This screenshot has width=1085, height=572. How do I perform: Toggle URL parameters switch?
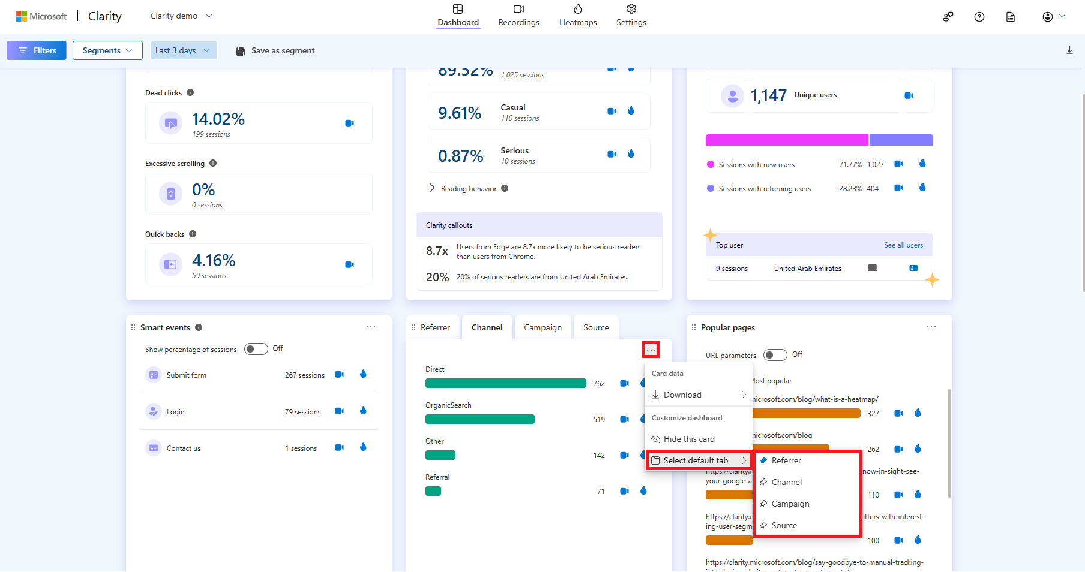point(775,355)
